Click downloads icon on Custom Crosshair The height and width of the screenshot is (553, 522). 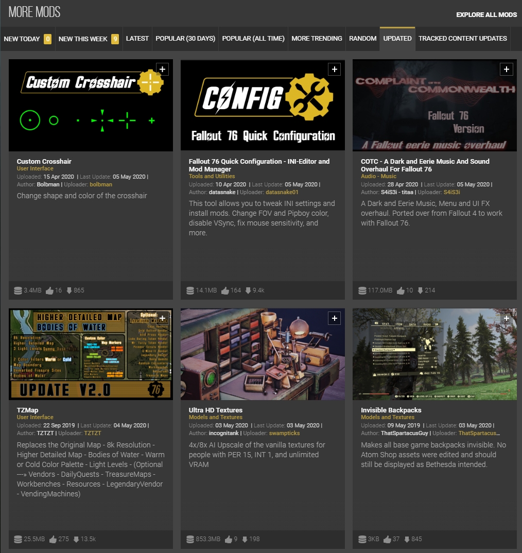point(69,290)
